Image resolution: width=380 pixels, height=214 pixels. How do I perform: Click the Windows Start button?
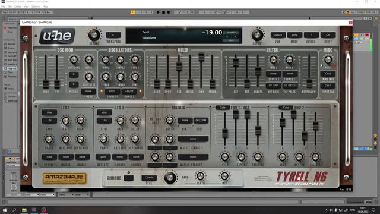click(x=5, y=210)
